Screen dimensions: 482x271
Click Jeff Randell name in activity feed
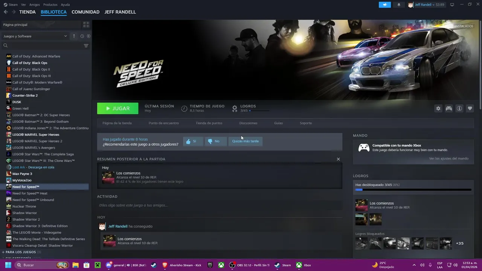(118, 226)
